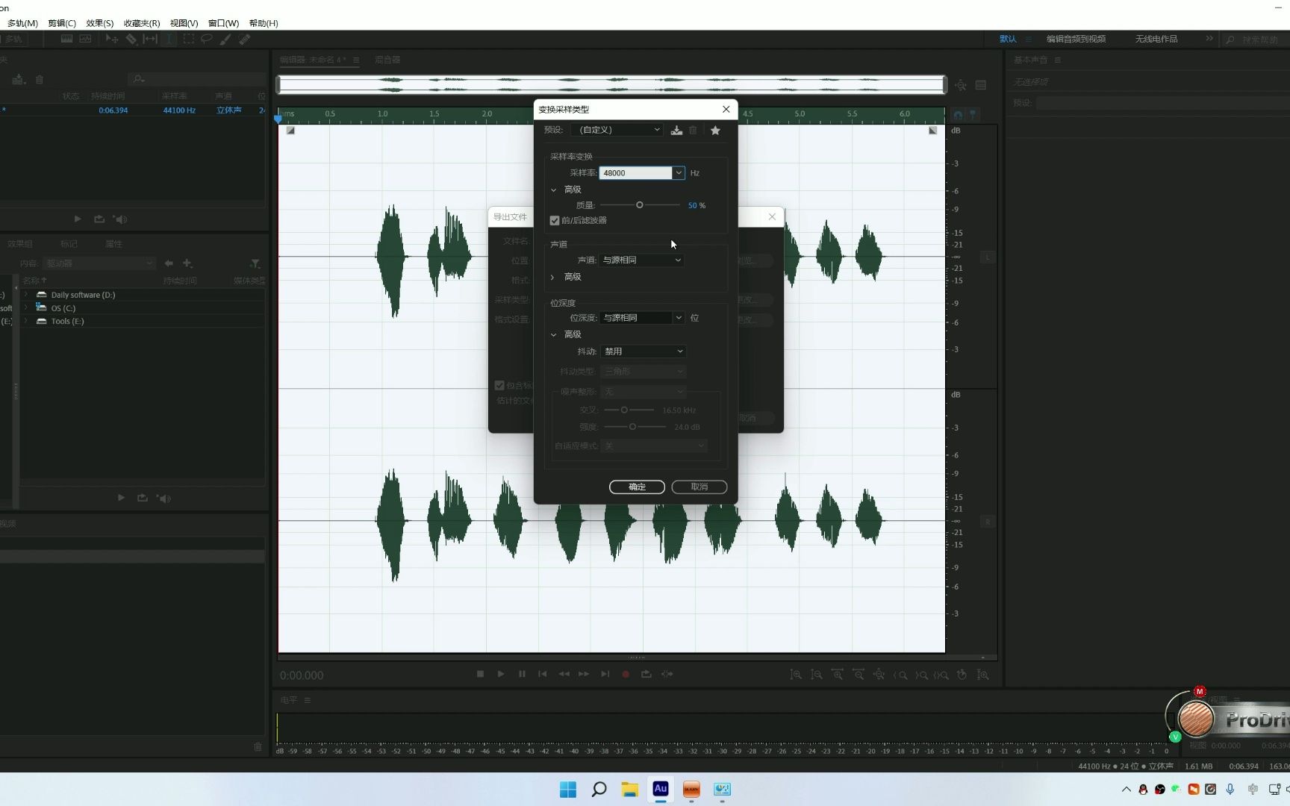The width and height of the screenshot is (1290, 806).
Task: Open the 剪辑(C) menu
Action: [x=62, y=23]
